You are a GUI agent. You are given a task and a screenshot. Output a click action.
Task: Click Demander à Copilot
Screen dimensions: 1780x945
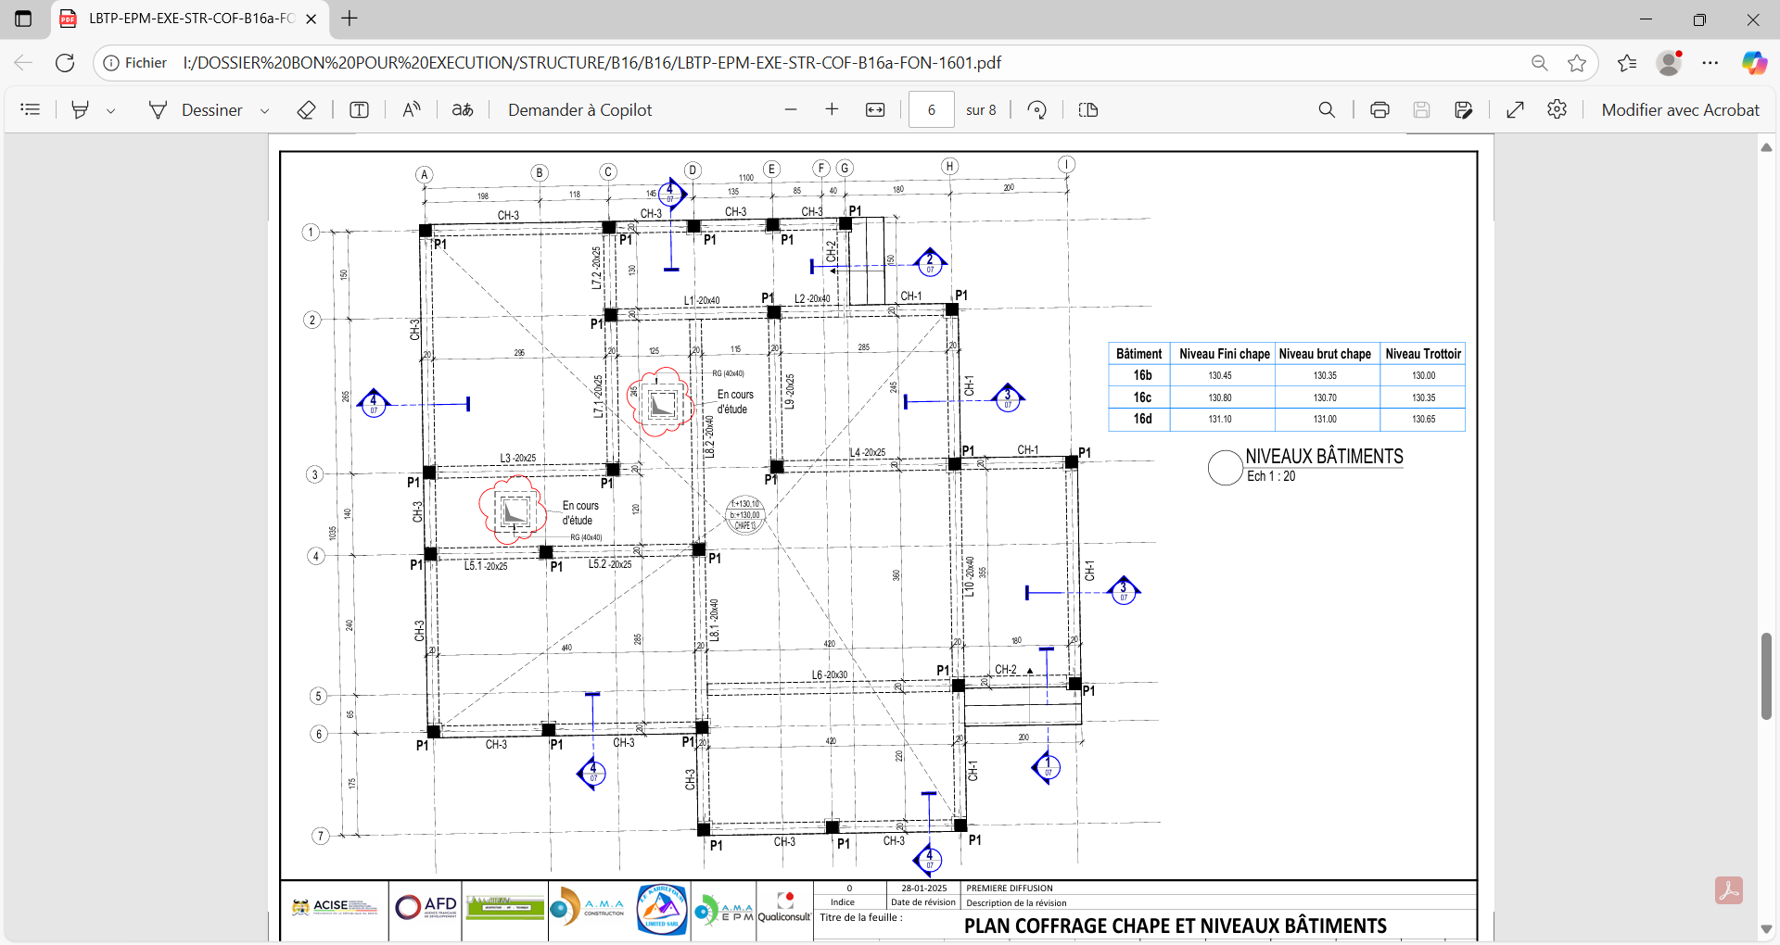click(579, 110)
